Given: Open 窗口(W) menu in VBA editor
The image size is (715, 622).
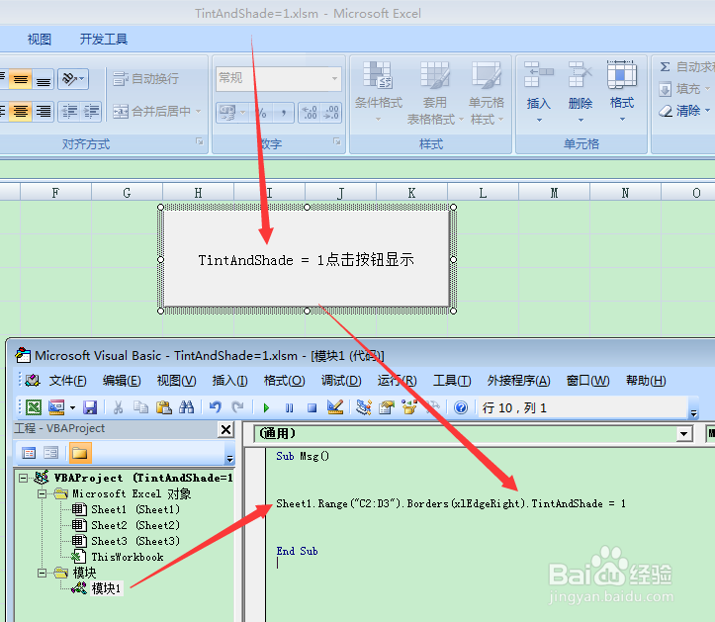Looking at the screenshot, I should (x=587, y=381).
